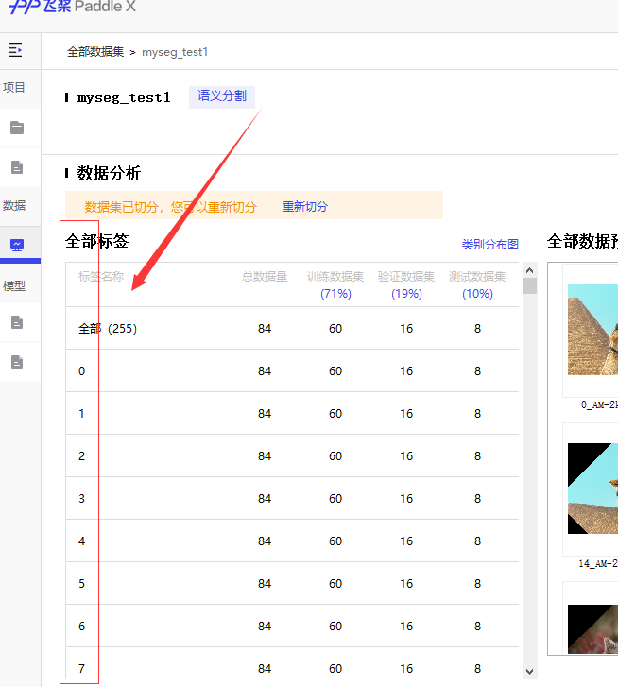Click the 项目 sidebar section label

pos(13,87)
